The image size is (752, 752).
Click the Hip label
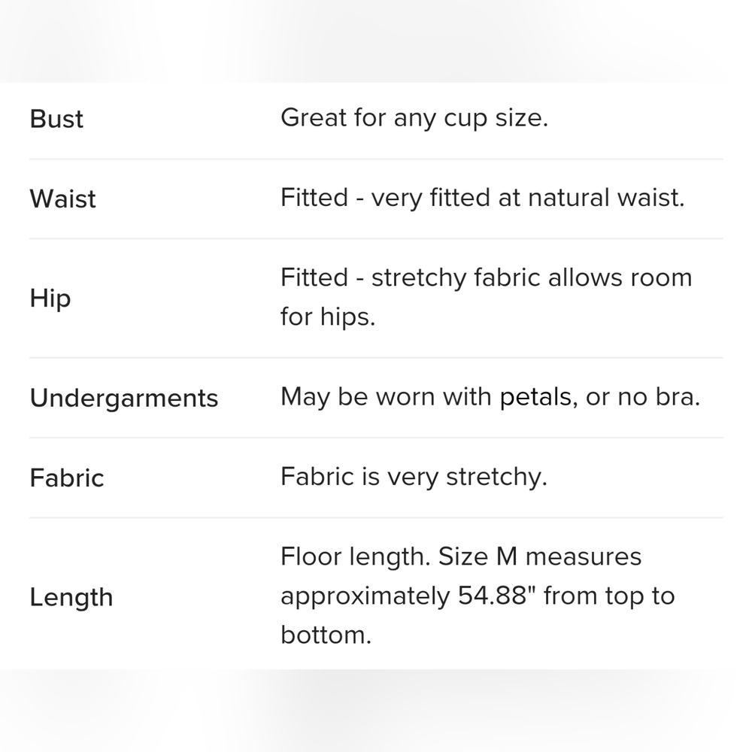(50, 299)
